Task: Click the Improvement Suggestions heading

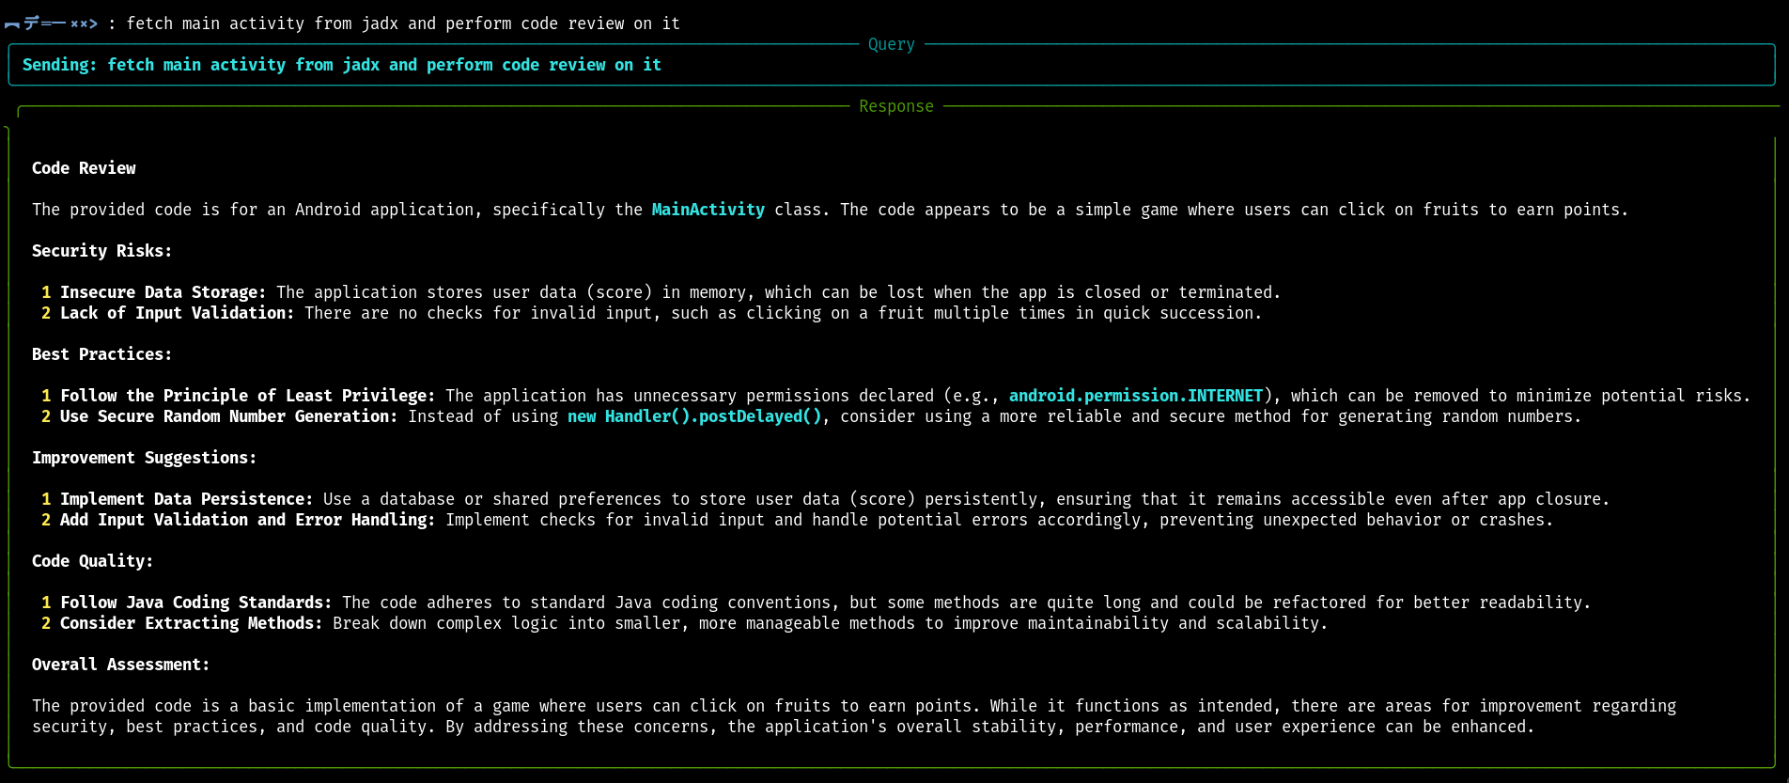Action: click(x=144, y=458)
